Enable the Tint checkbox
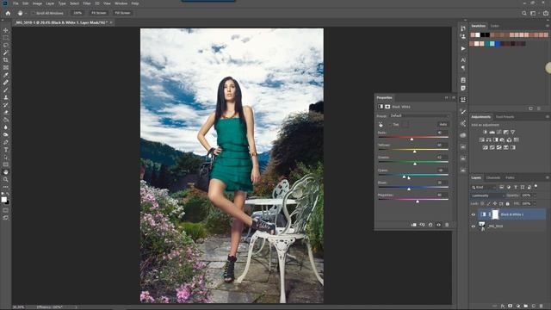Screen dimensions: 551x310 [390, 124]
